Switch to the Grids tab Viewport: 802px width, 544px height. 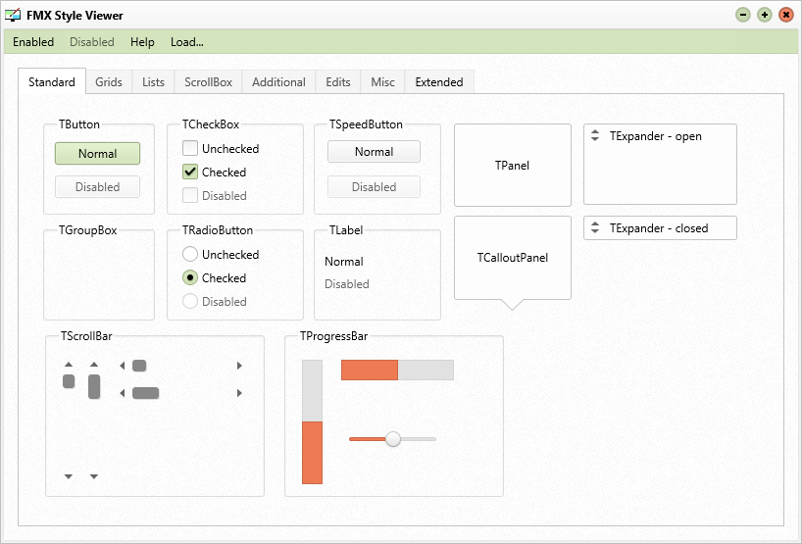[x=109, y=81]
